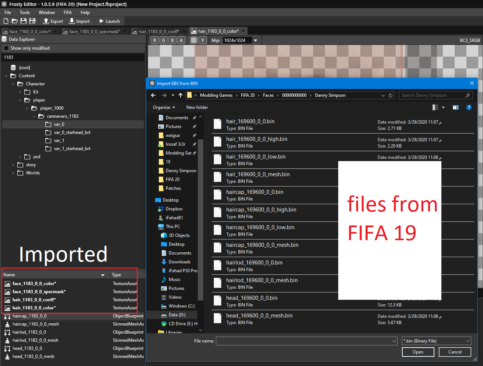Viewport: 483px width, 366px height.
Task: Launch the game with Launch button
Action: point(109,21)
